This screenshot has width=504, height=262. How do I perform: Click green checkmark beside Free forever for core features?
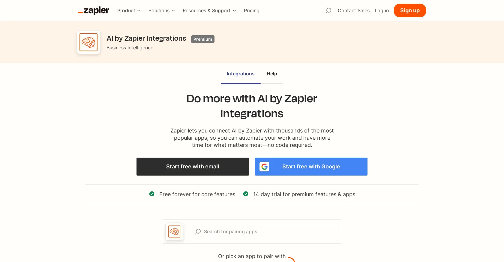tap(152, 194)
